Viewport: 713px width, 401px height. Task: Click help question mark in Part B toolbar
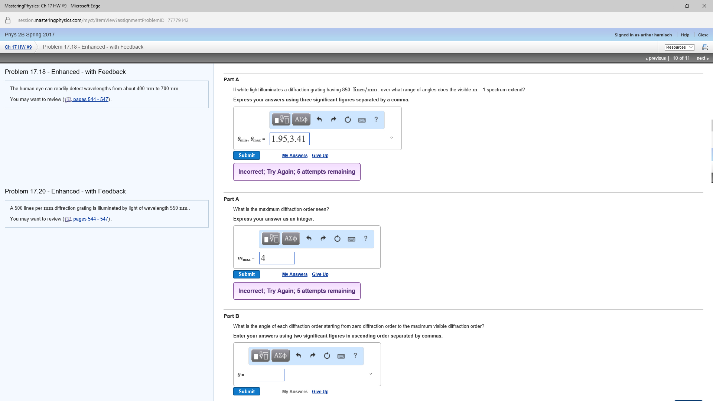coord(355,356)
